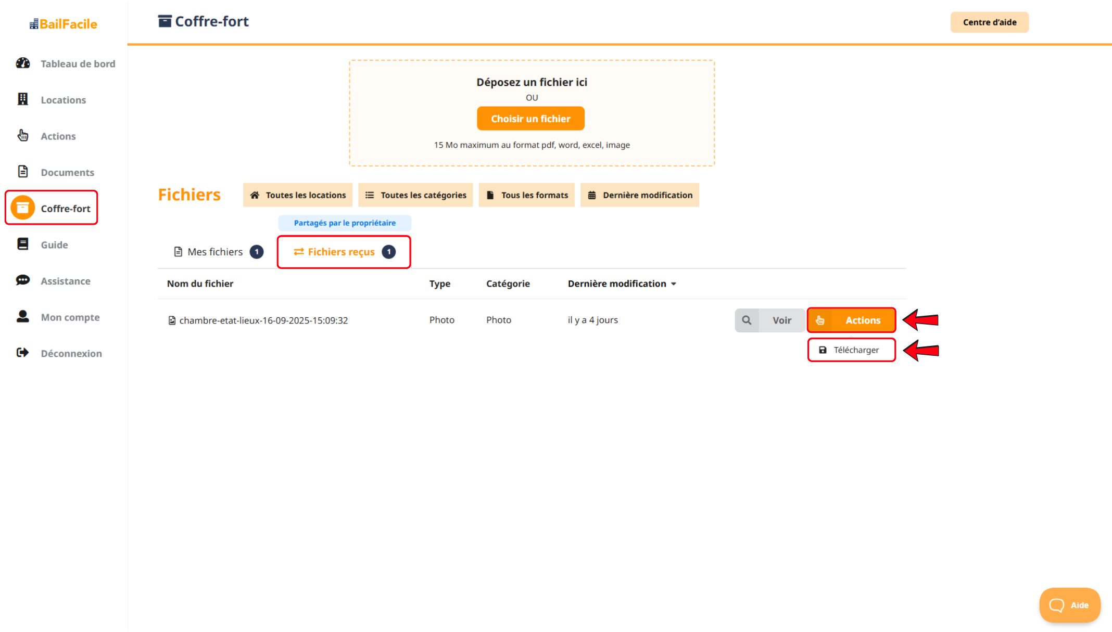Screen dimensions: 1112x632
Task: Expand the Toutes les locations filter
Action: coord(298,195)
